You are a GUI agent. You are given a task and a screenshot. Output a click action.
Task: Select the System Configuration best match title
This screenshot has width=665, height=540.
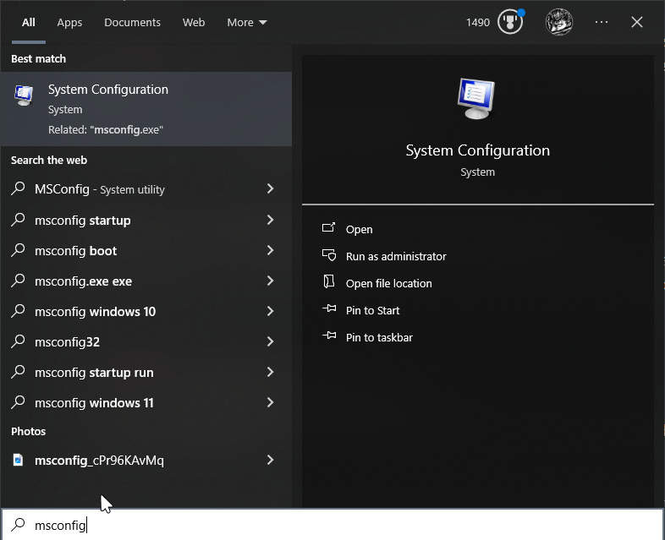point(108,90)
